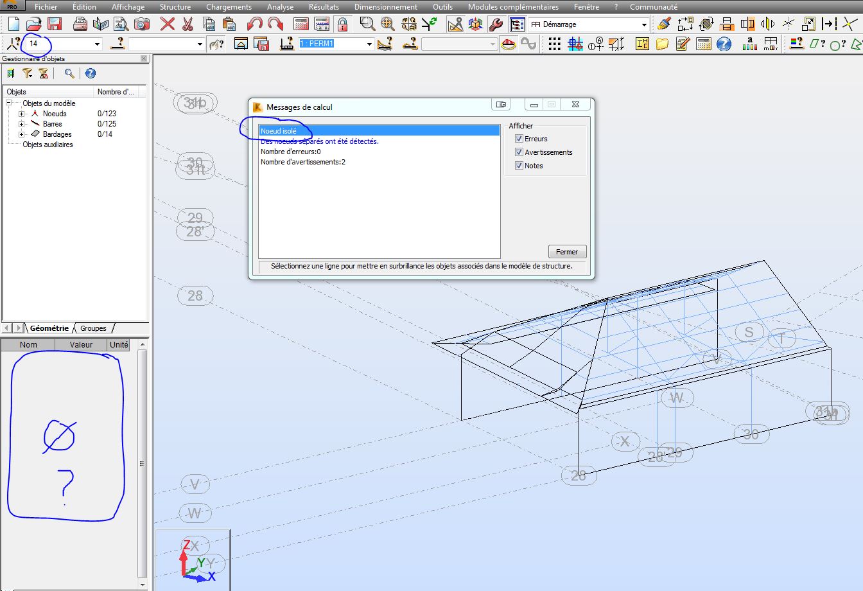Click the funnel filter icon in object manager

[28, 73]
